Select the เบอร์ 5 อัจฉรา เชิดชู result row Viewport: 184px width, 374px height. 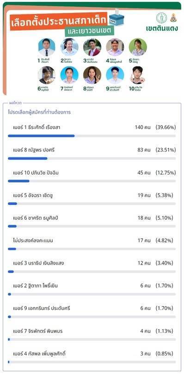tap(92, 199)
